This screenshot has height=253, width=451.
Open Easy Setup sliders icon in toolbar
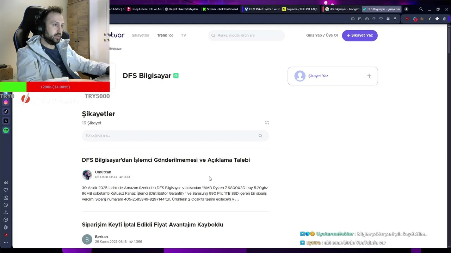(x=388, y=19)
